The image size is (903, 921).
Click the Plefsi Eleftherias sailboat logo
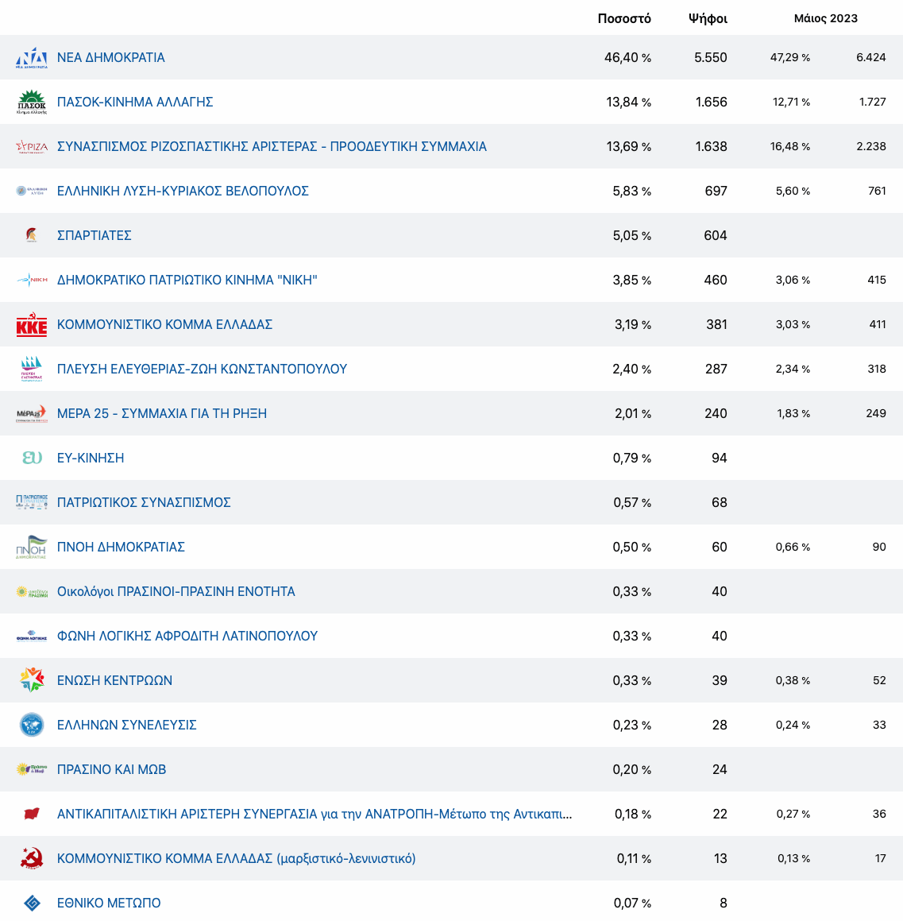point(32,369)
